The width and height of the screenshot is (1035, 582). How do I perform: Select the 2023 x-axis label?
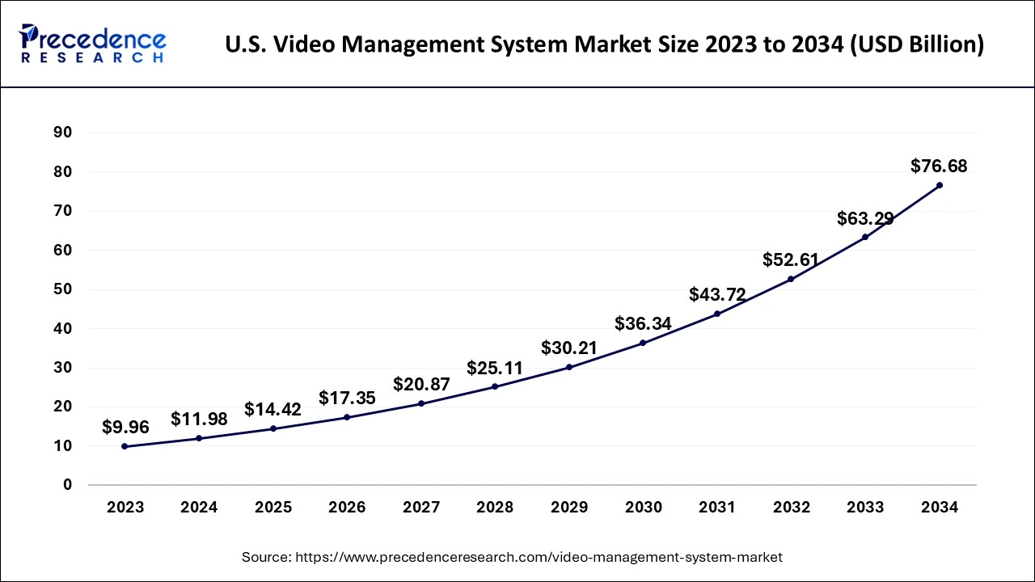[x=125, y=508]
